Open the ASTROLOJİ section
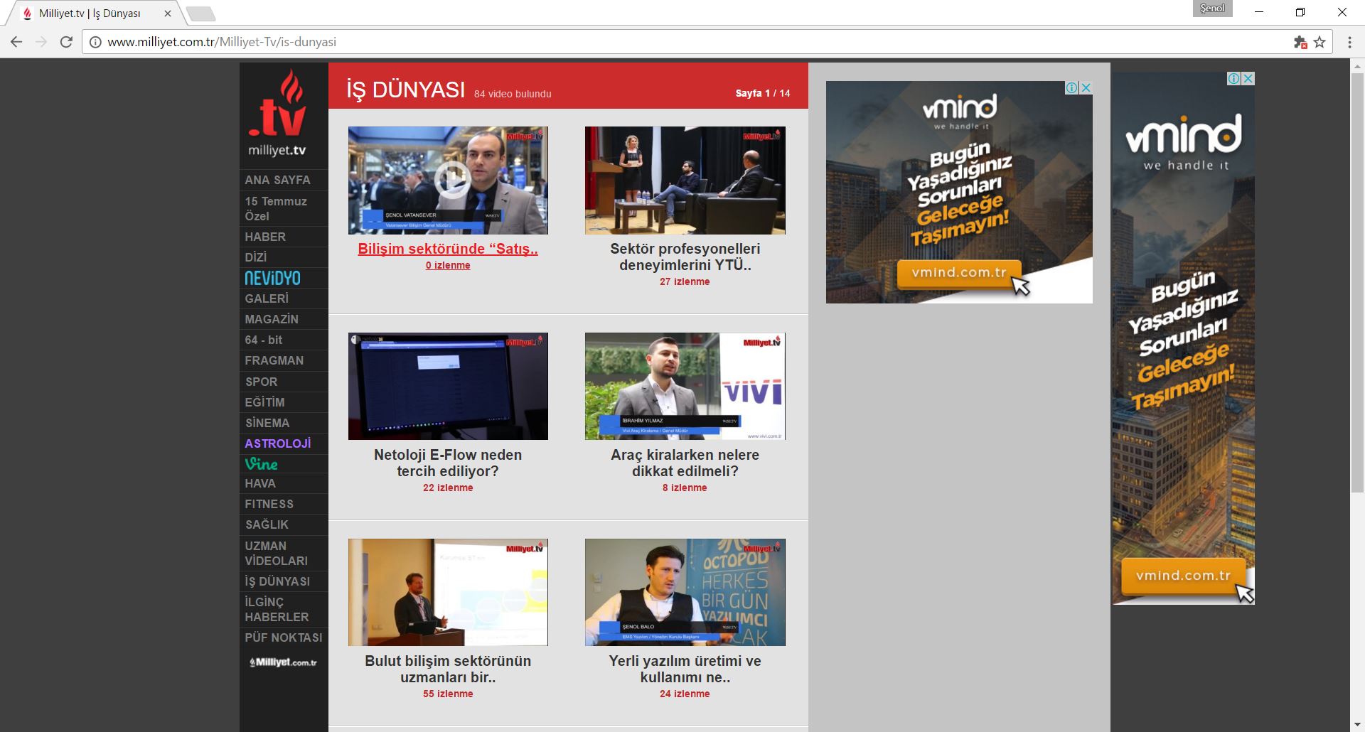The image size is (1365, 732). point(278,443)
